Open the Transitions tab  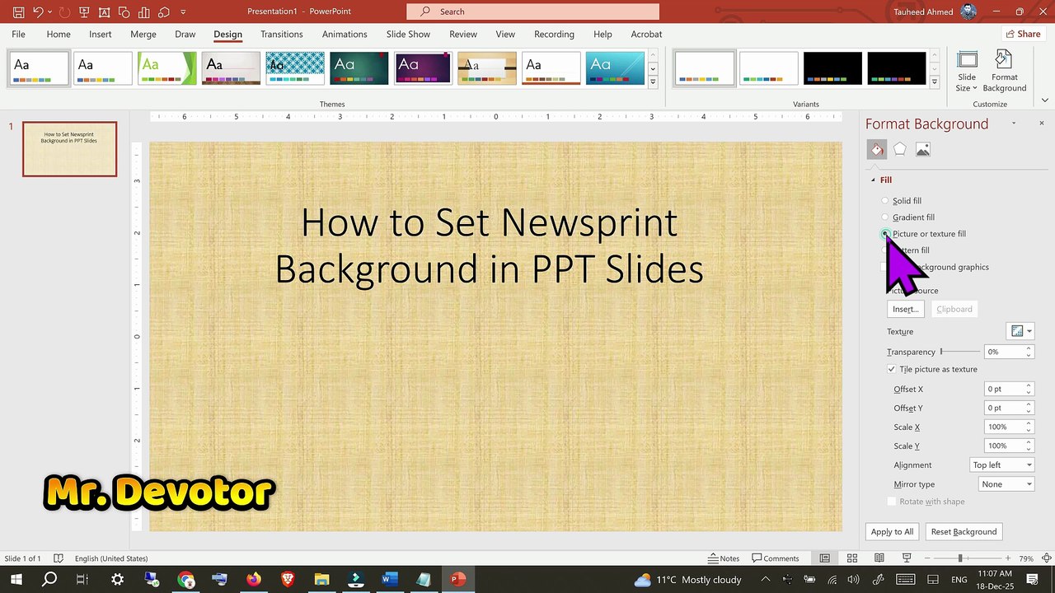(282, 35)
